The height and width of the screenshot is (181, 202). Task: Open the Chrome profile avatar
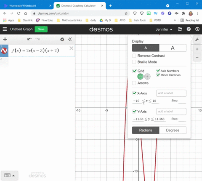point(191,13)
